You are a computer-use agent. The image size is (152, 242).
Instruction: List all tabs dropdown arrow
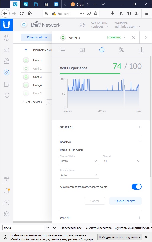pos(103,4)
